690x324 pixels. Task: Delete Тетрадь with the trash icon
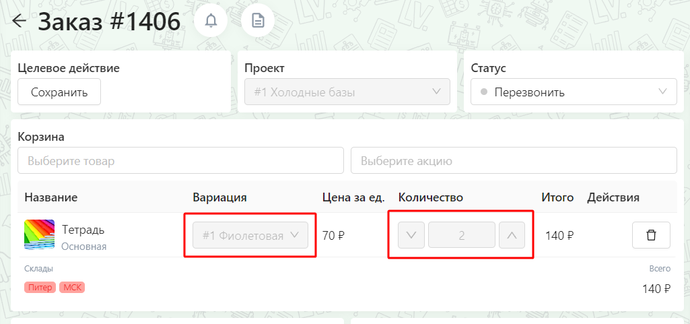click(x=651, y=235)
